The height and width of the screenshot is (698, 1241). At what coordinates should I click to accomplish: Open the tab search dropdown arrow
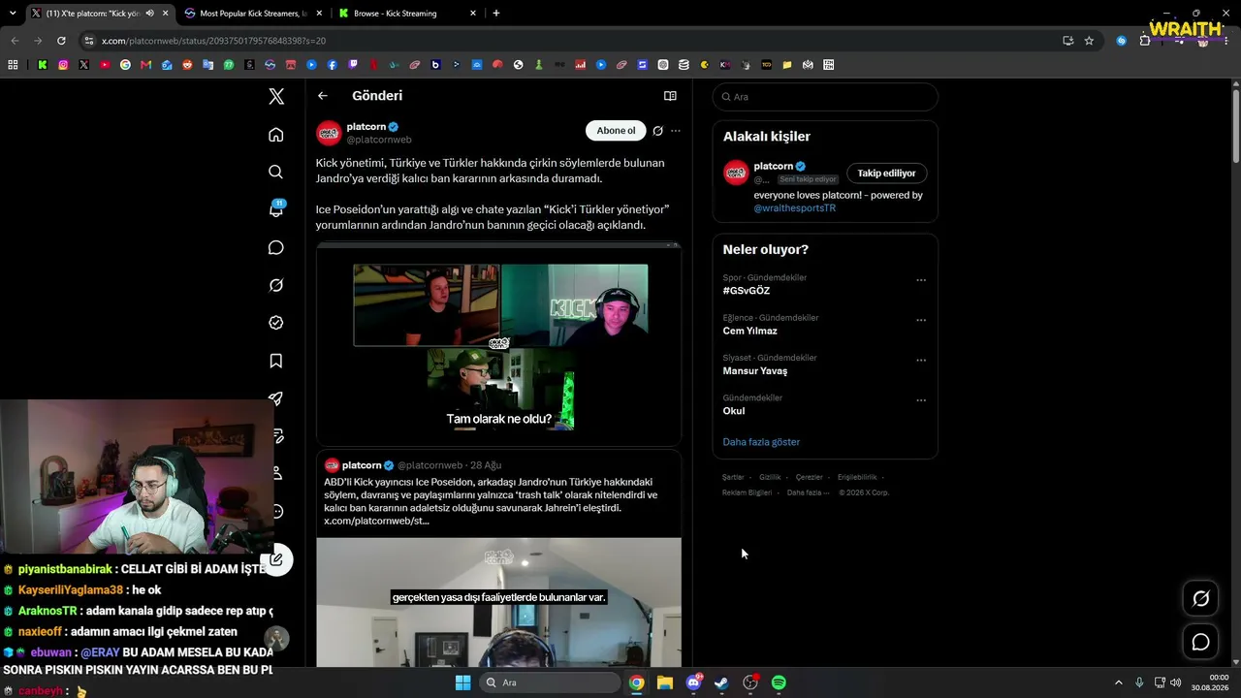click(x=11, y=14)
